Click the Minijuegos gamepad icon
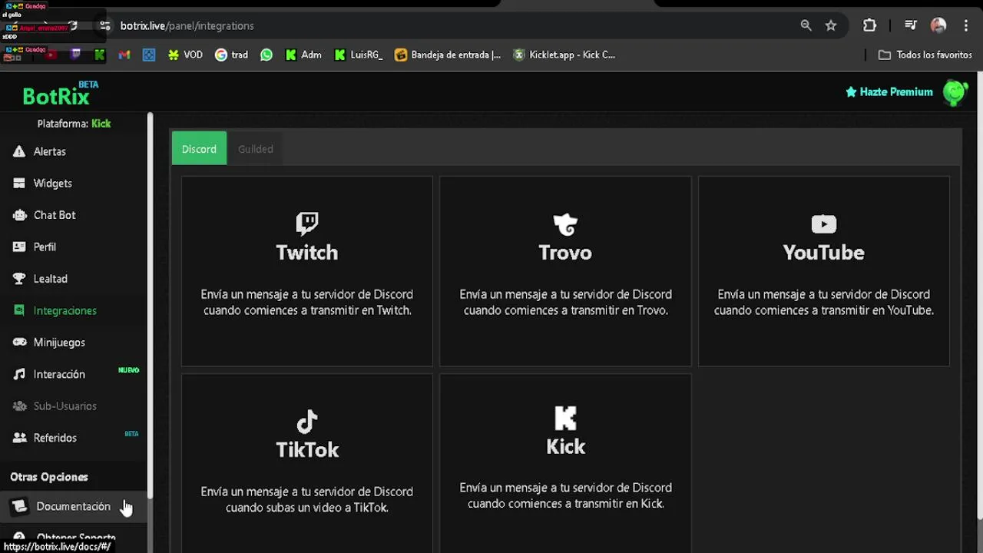Screen dimensions: 983x553 click(x=19, y=343)
